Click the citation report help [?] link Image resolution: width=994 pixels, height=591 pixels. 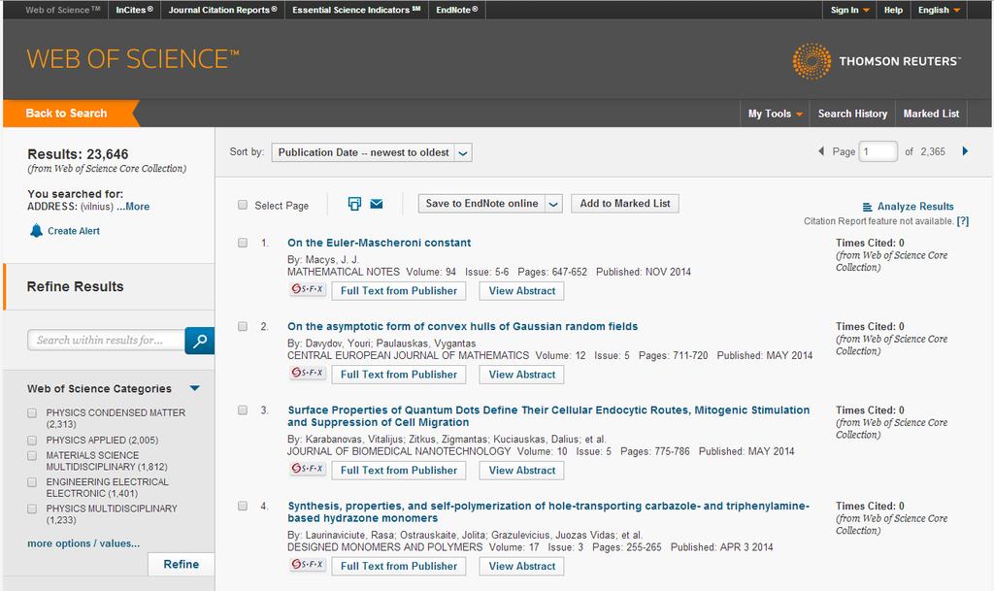pyautogui.click(x=963, y=221)
